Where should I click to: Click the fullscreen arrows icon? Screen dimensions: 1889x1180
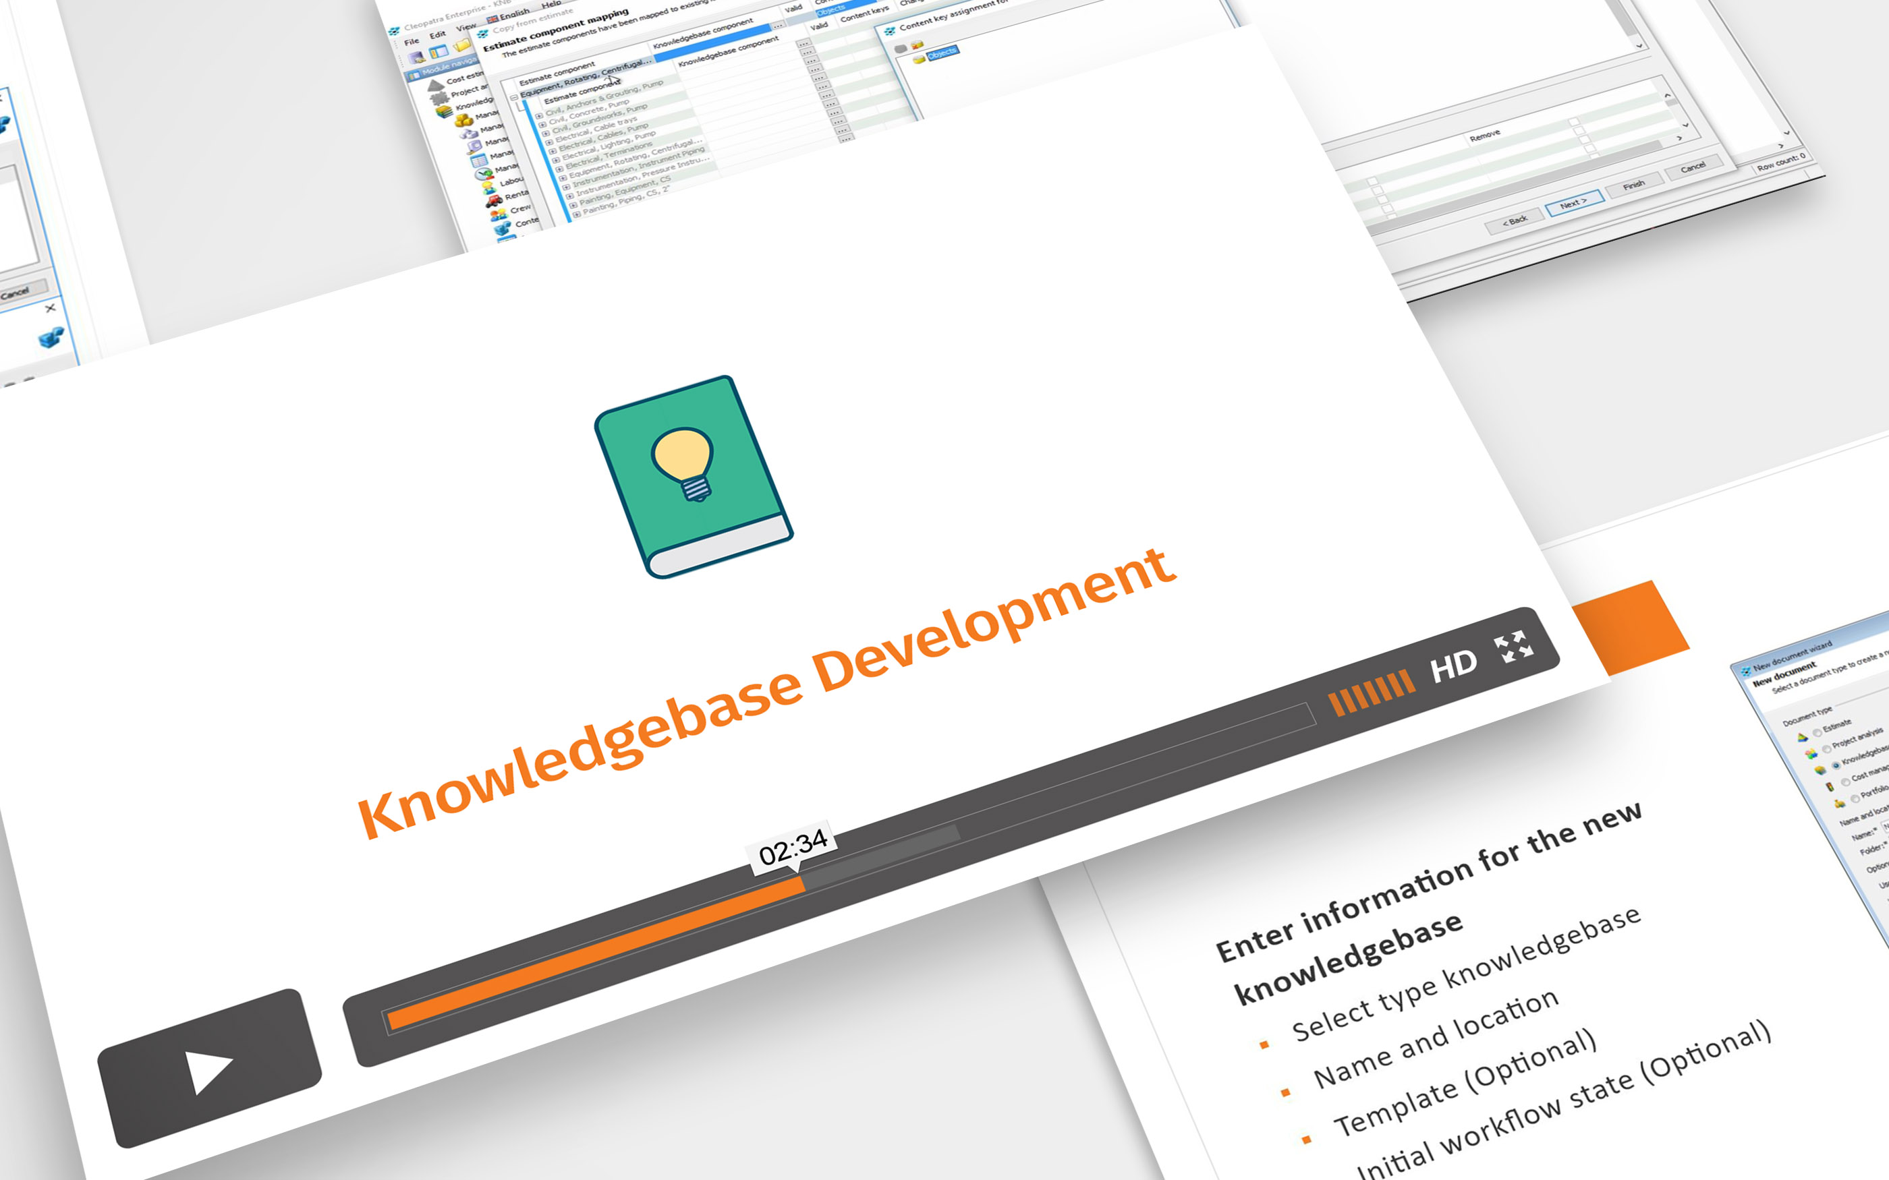coord(1513,647)
